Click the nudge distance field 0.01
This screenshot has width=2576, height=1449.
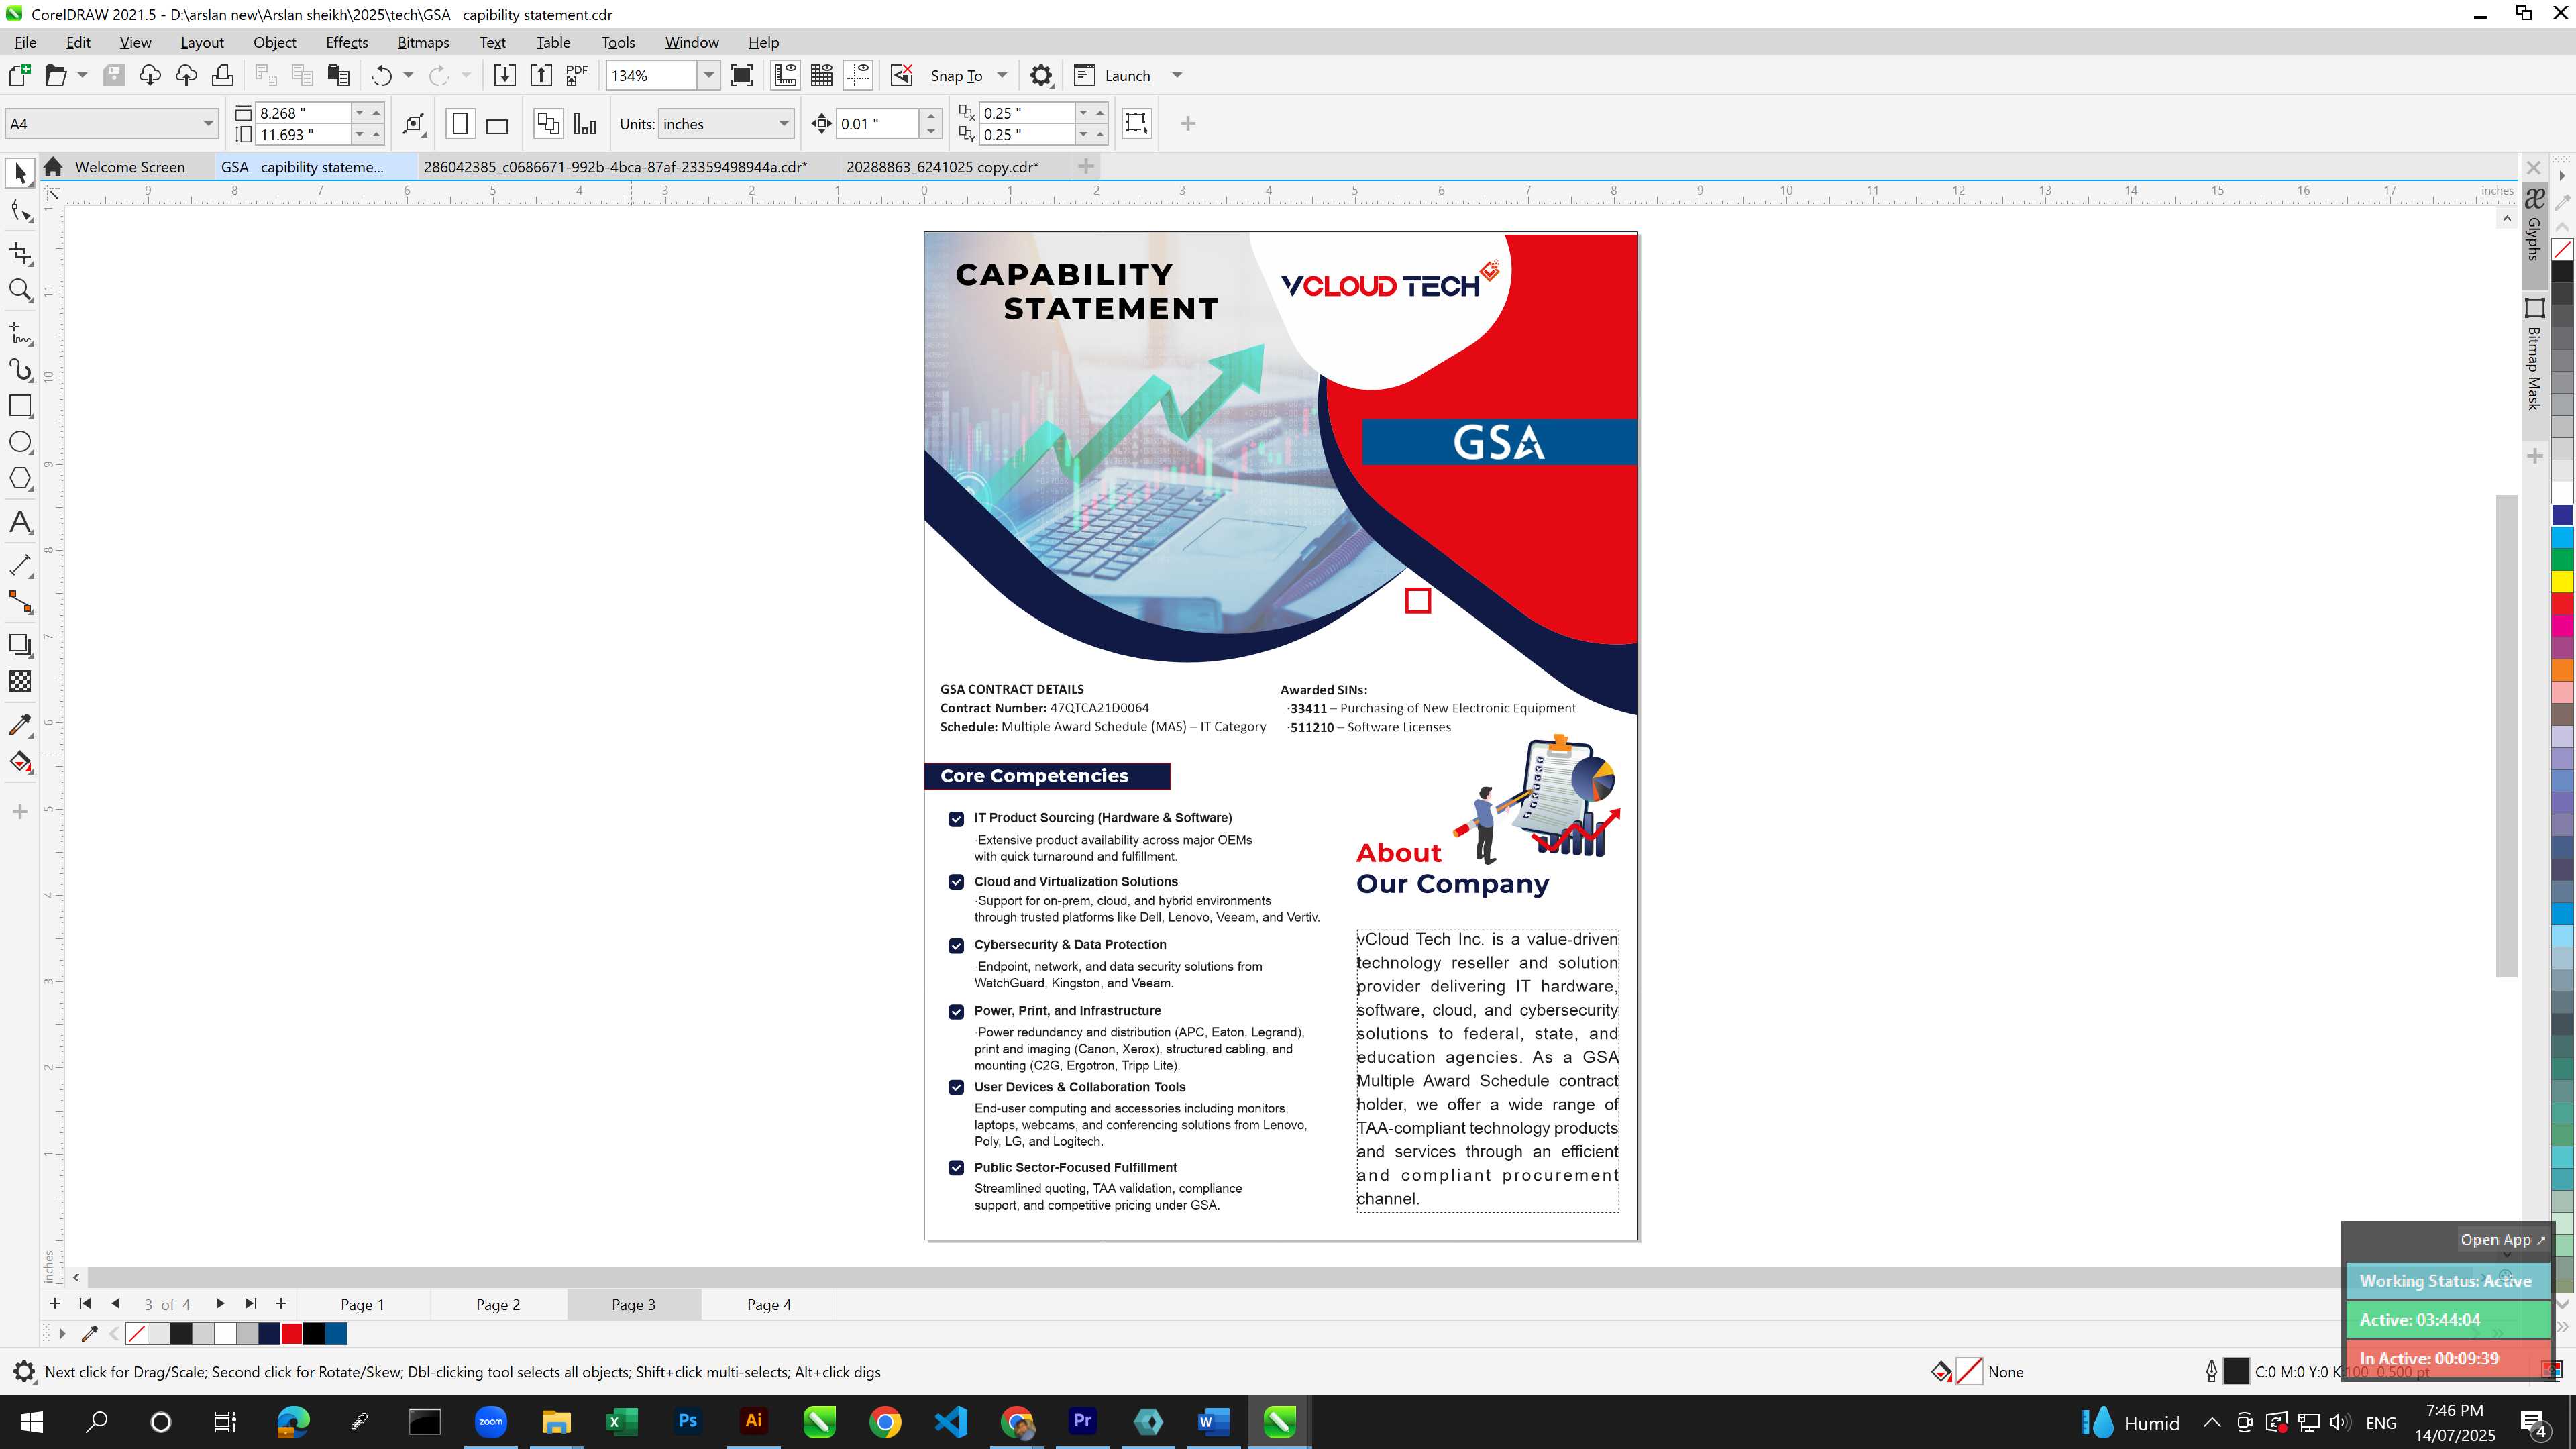tap(877, 124)
